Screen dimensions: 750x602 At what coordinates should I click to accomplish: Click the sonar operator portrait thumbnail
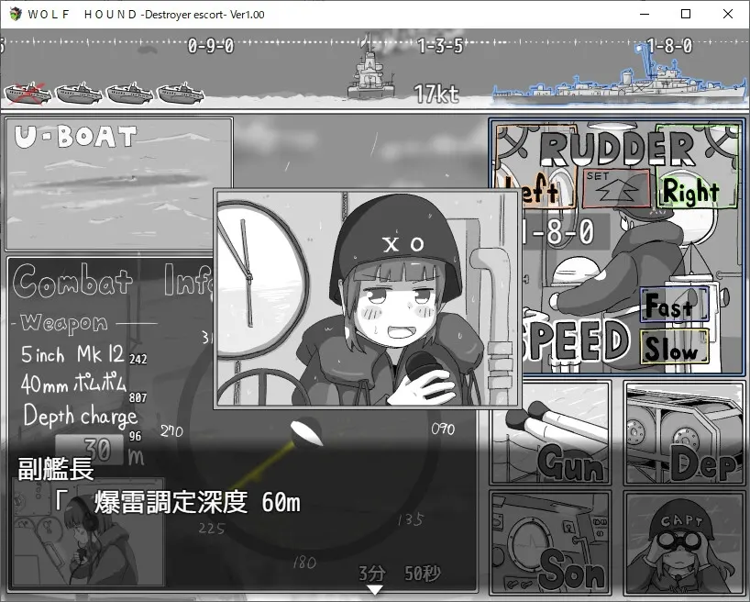pos(87,531)
